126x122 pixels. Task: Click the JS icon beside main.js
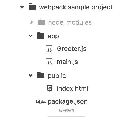tap(49, 62)
